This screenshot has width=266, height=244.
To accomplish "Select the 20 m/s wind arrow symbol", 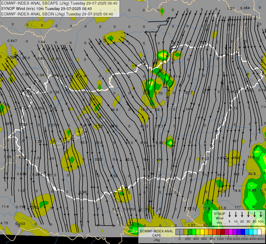I will pyautogui.click(x=242, y=214).
